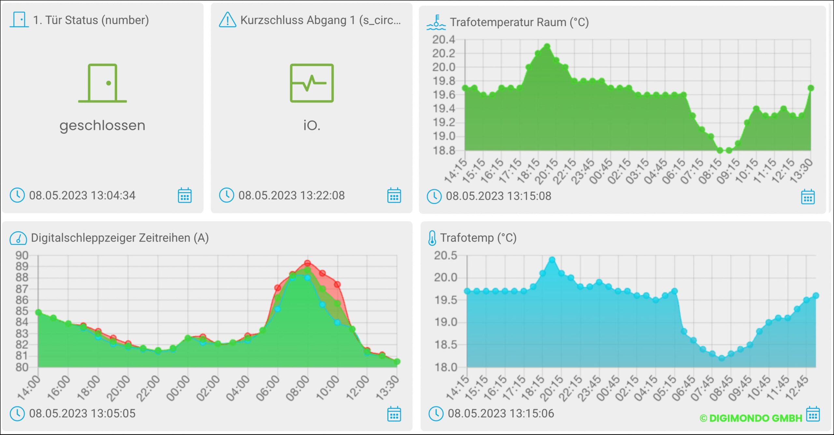Click the oscilloscope status icon showing iO.
Screen dimensions: 834x435
[311, 83]
